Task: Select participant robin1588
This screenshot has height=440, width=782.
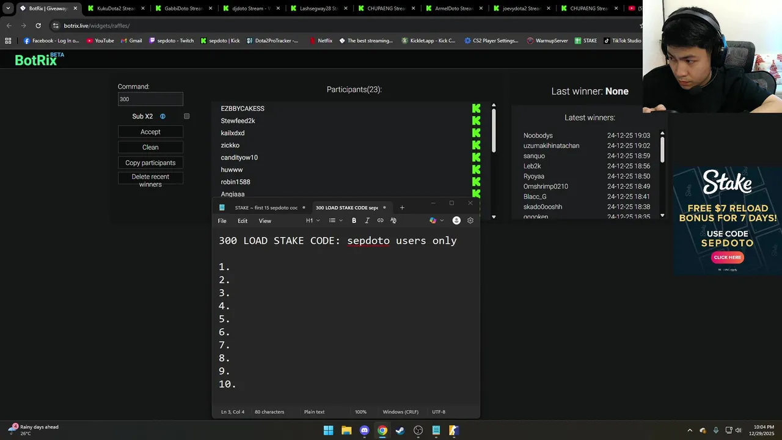Action: click(235, 182)
